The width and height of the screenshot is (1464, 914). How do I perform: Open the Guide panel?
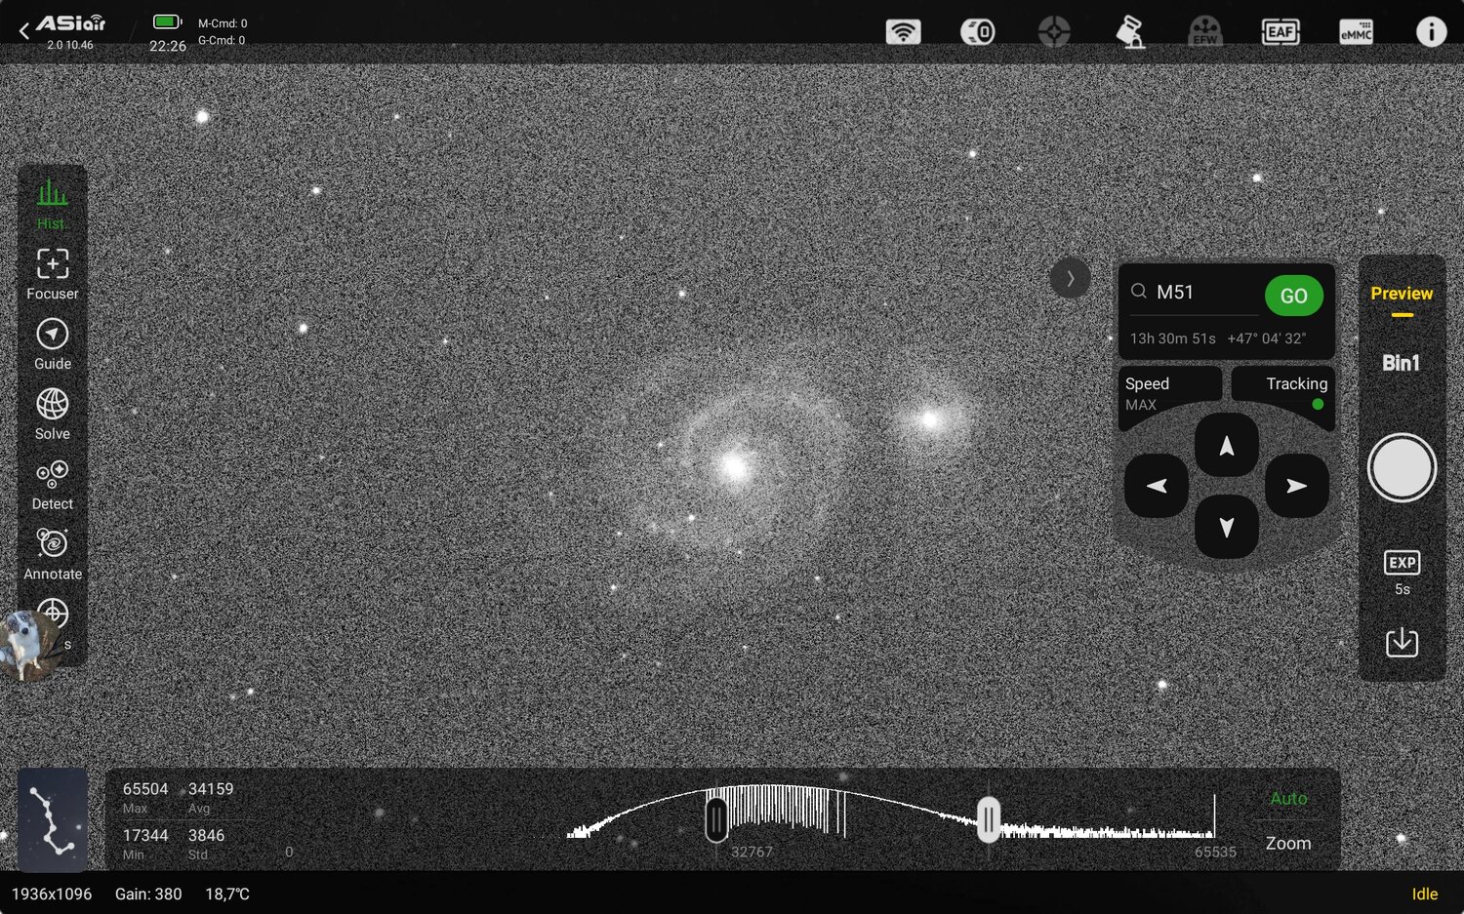(51, 343)
